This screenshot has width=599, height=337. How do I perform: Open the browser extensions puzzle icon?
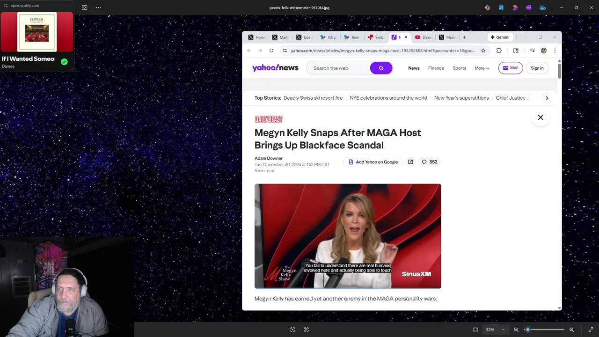click(499, 51)
